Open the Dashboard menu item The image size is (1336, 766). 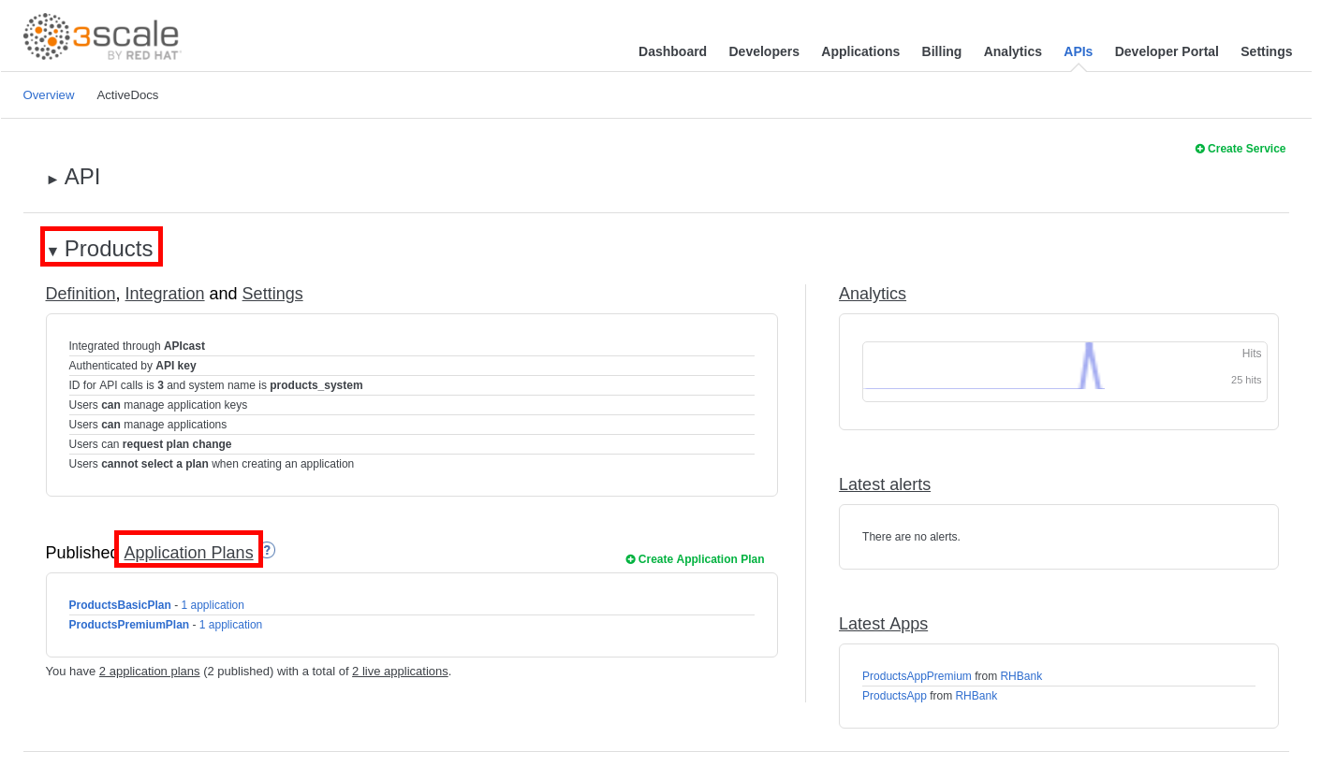pos(672,51)
